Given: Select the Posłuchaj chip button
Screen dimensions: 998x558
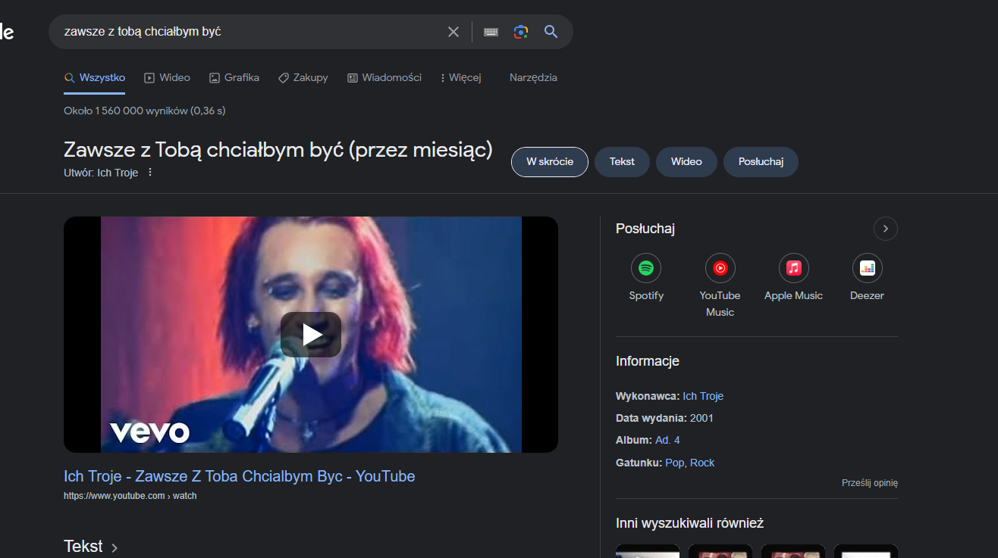Looking at the screenshot, I should coord(761,162).
